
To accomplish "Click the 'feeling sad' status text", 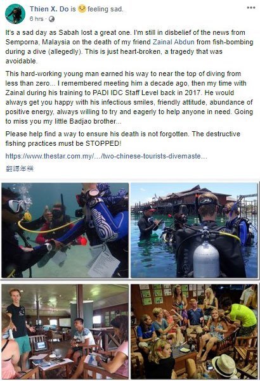I will 105,10.
